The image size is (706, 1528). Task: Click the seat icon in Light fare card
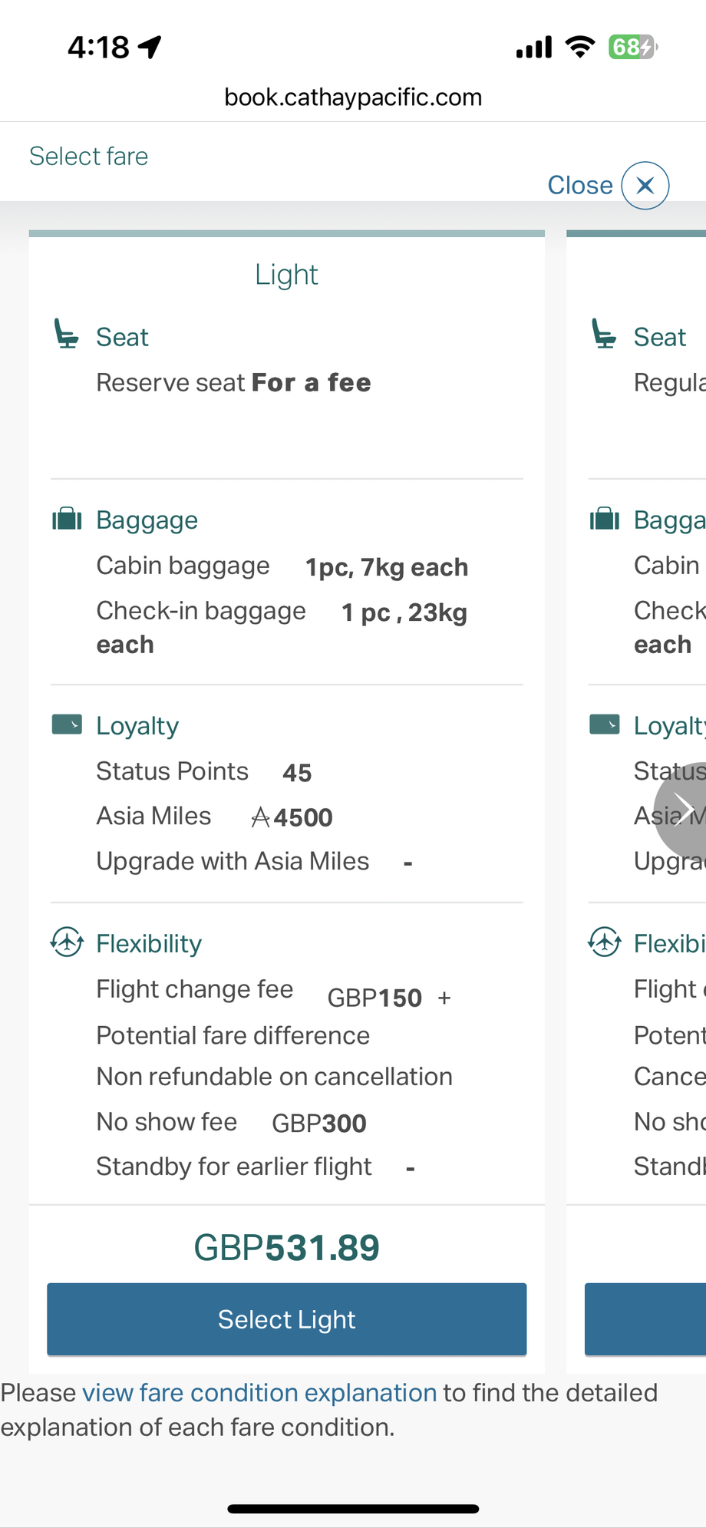(x=66, y=335)
